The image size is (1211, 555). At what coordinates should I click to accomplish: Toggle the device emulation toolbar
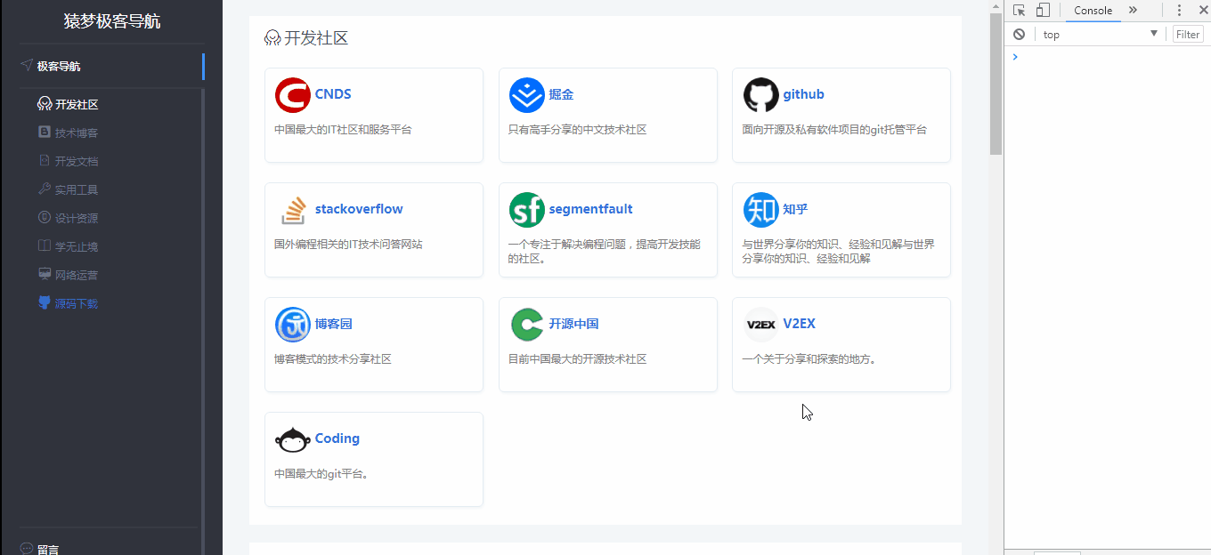[x=1042, y=10]
